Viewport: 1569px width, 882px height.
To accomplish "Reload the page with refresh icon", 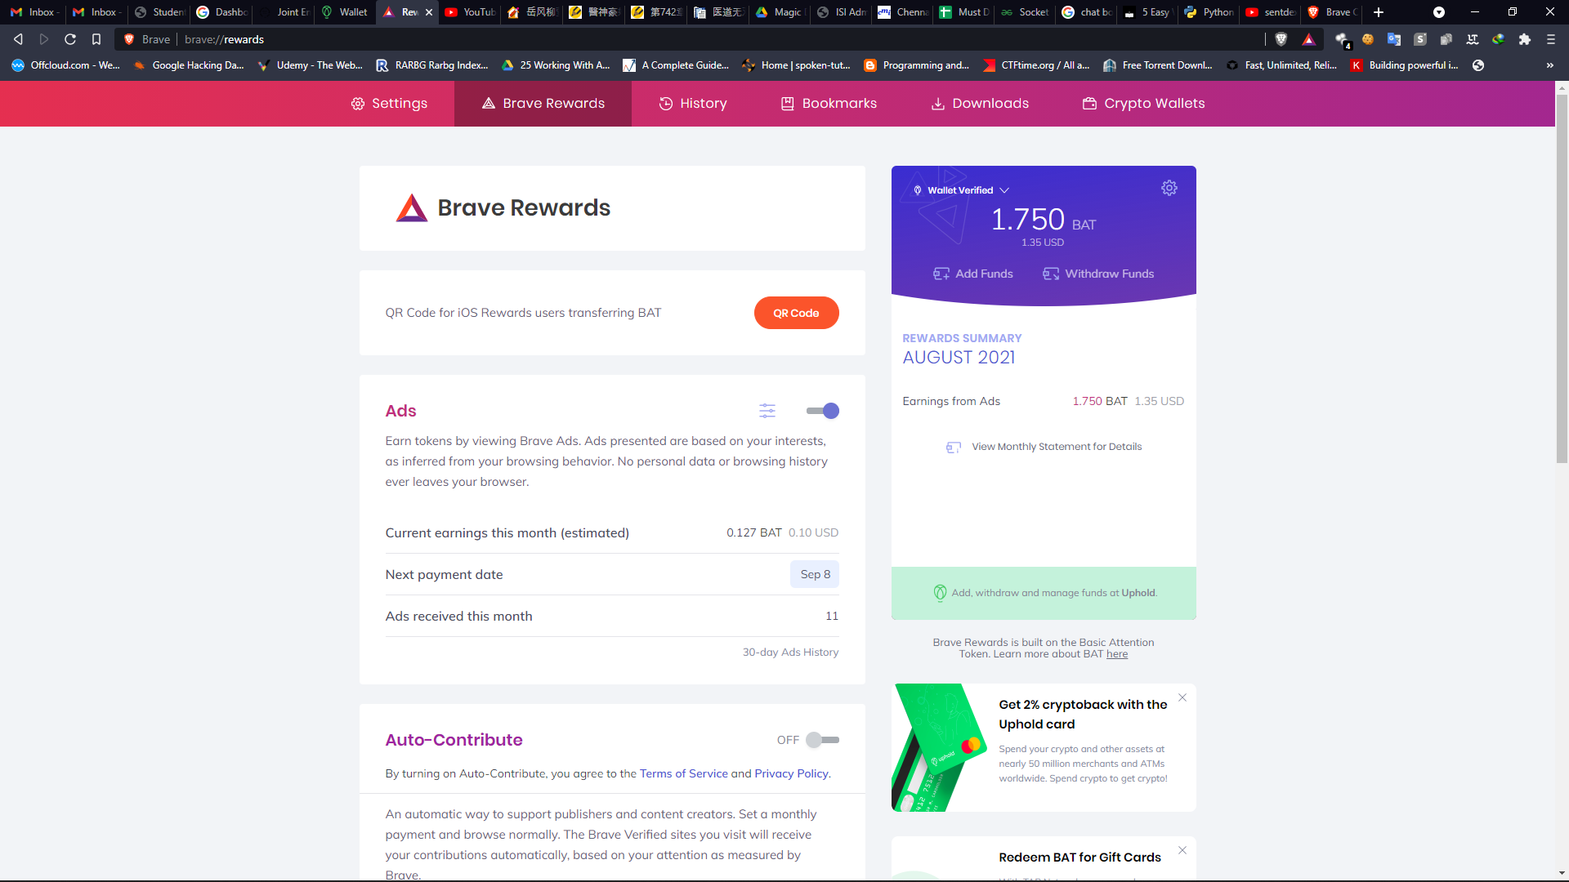I will point(70,39).
